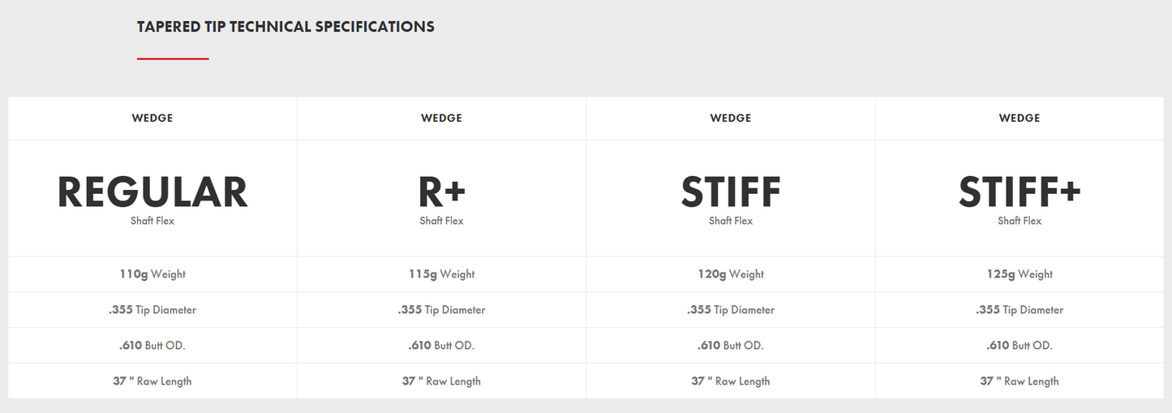Click the STIFF+ shaft flex title

1020,193
